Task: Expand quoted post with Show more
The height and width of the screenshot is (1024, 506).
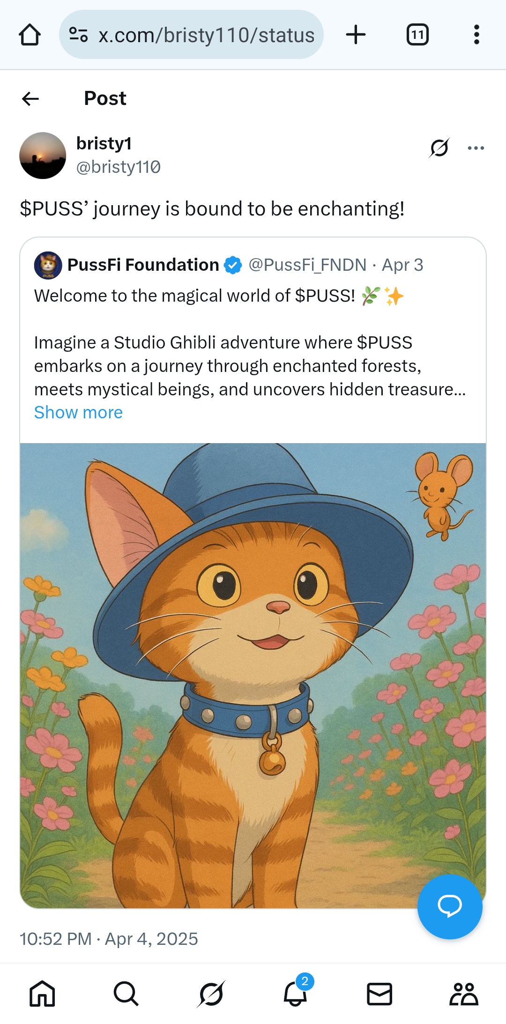Action: (x=78, y=413)
